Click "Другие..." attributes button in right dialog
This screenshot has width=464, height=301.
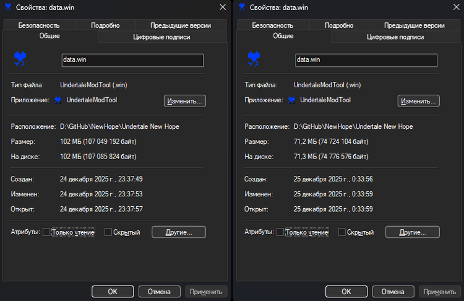pyautogui.click(x=412, y=232)
